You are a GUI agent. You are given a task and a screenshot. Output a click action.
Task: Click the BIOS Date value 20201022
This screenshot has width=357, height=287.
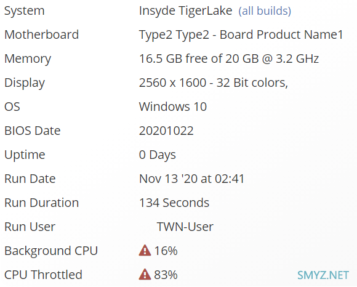click(166, 131)
